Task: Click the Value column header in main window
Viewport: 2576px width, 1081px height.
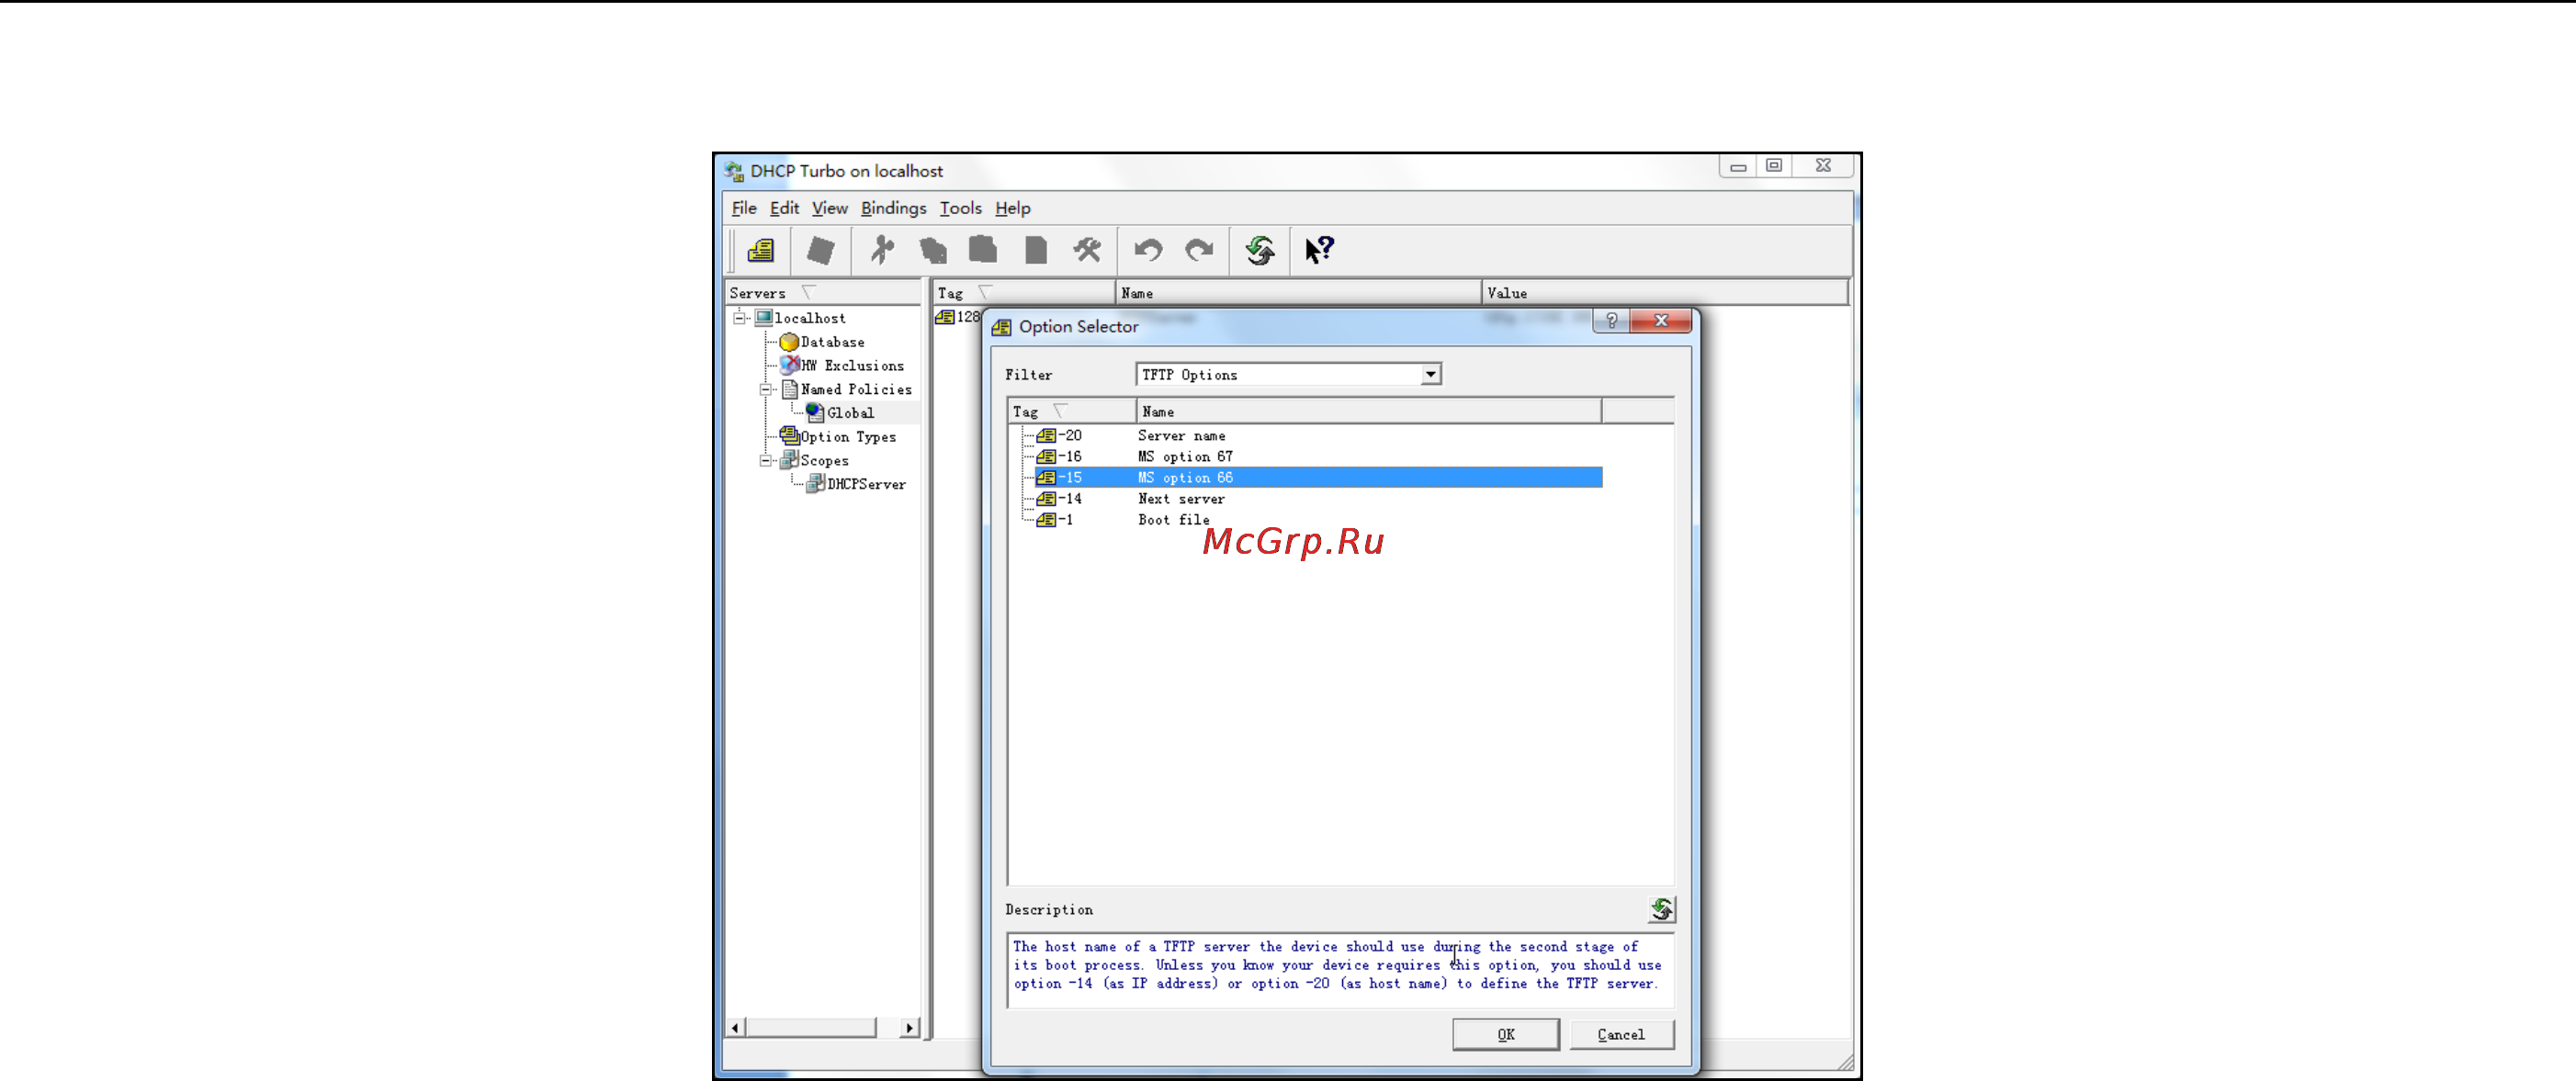Action: (x=1664, y=293)
